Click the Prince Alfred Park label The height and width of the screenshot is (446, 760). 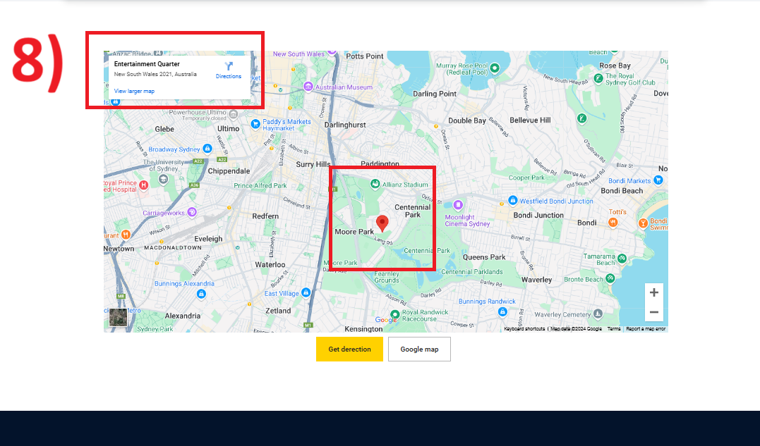[x=260, y=185]
